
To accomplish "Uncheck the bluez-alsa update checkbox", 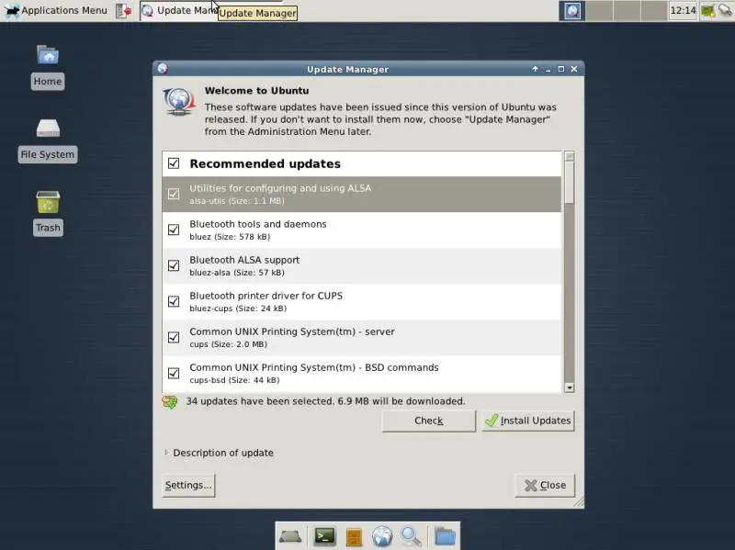I will [174, 265].
